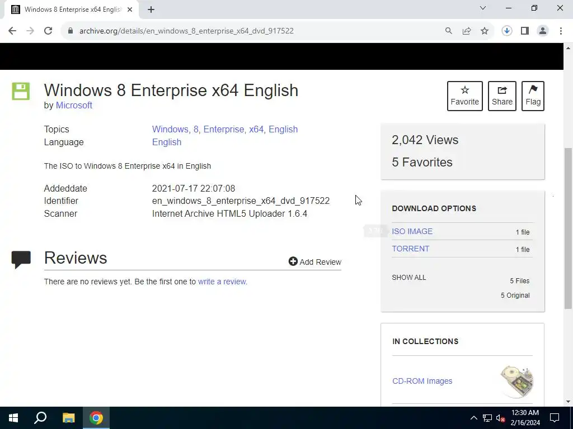Click the muted volume tray icon

pyautogui.click(x=501, y=418)
